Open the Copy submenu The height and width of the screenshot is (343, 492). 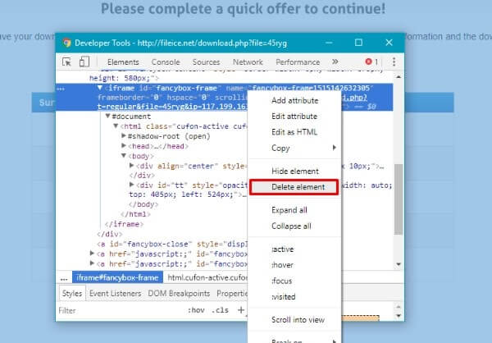(x=294, y=148)
